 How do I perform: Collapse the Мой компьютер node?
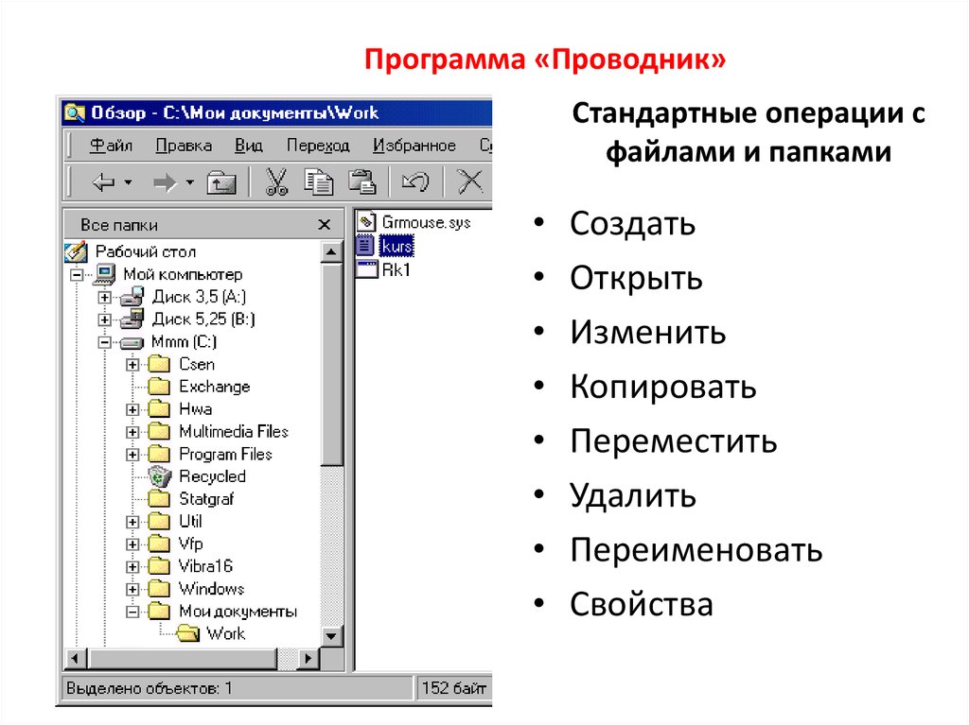pyautogui.click(x=77, y=275)
